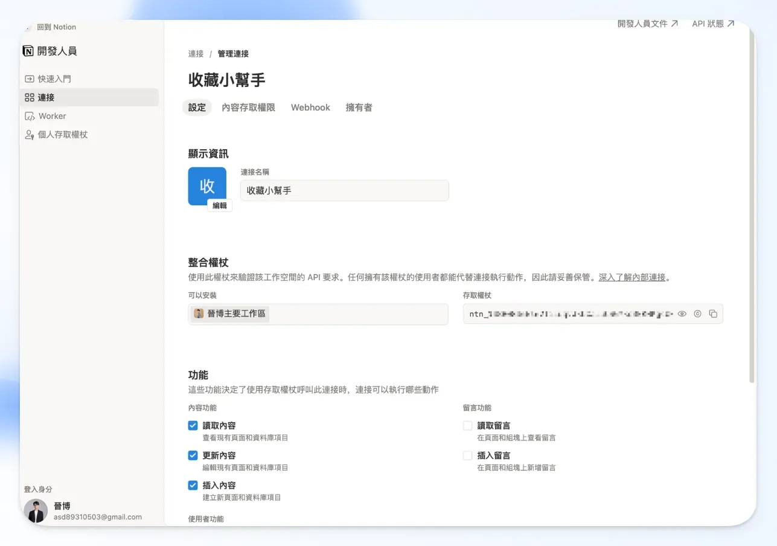Image resolution: width=777 pixels, height=546 pixels.
Task: Click the 開發人員 sidebar title
Action: click(57, 51)
